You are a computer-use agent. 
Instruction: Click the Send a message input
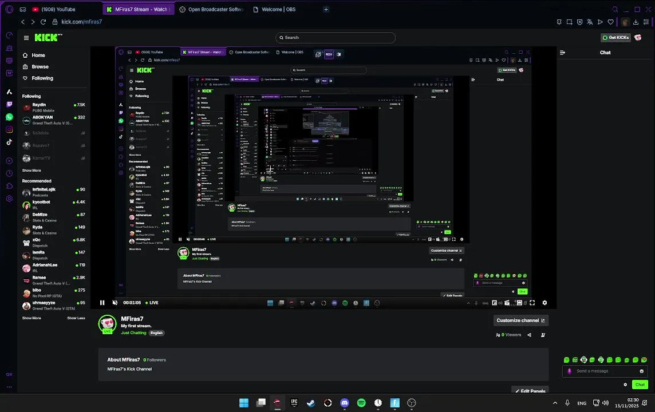[605, 371]
